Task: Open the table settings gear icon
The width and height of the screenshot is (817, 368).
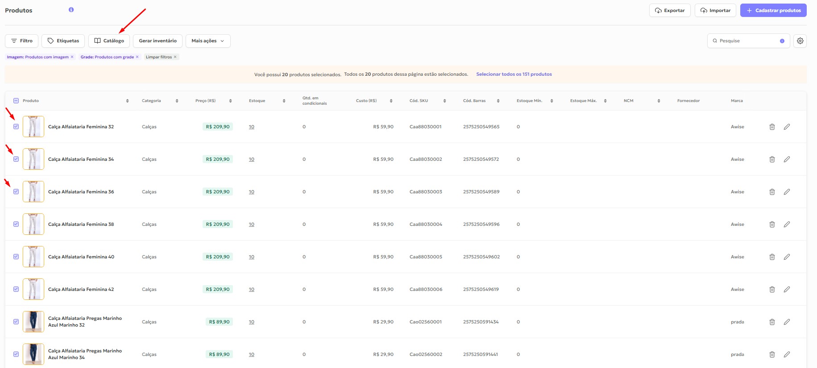Action: click(800, 41)
